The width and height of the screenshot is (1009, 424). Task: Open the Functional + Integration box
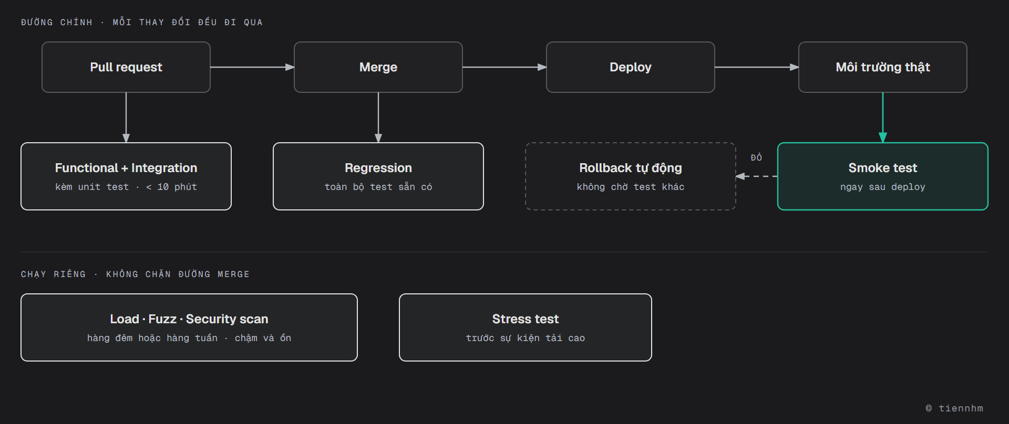point(126,176)
